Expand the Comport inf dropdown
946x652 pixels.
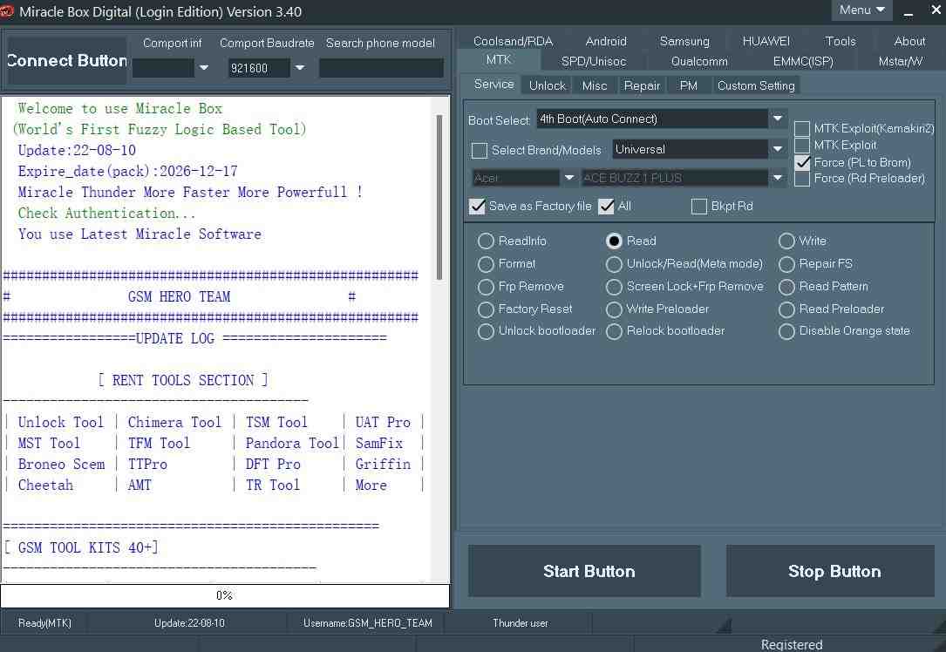tap(204, 67)
